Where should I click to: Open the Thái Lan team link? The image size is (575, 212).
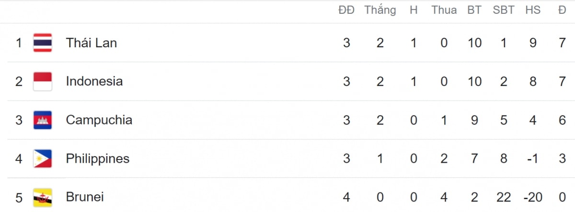pyautogui.click(x=92, y=43)
